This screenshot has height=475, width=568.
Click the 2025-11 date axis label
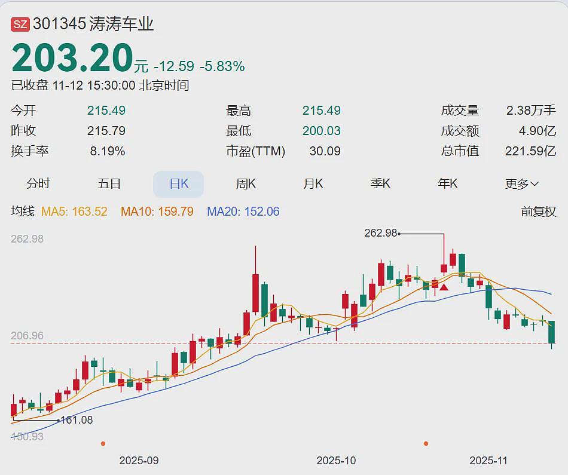click(488, 461)
